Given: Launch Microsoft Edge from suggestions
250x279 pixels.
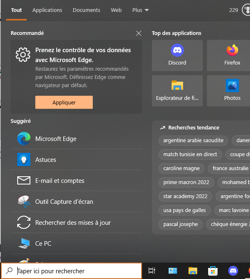Looking at the screenshot, I should coord(56,139).
